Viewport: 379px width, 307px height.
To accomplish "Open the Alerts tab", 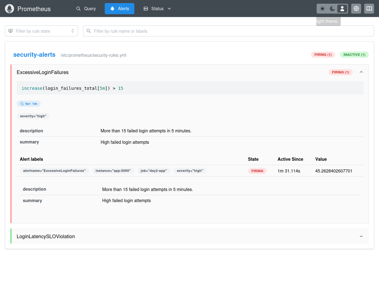I will coord(120,9).
